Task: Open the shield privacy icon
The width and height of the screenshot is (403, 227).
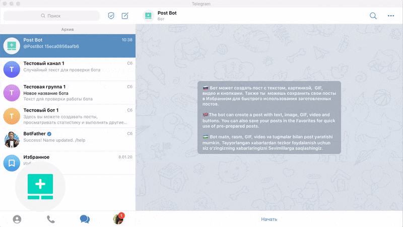Action: click(111, 16)
